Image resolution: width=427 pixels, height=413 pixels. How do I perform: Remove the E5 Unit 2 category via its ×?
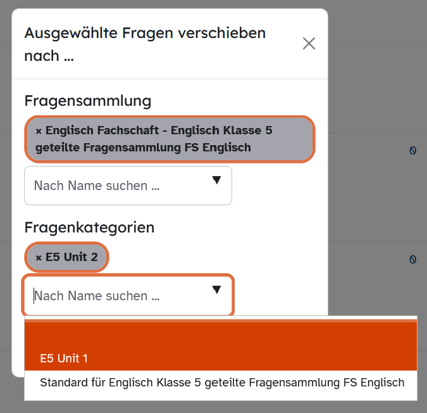coord(39,258)
